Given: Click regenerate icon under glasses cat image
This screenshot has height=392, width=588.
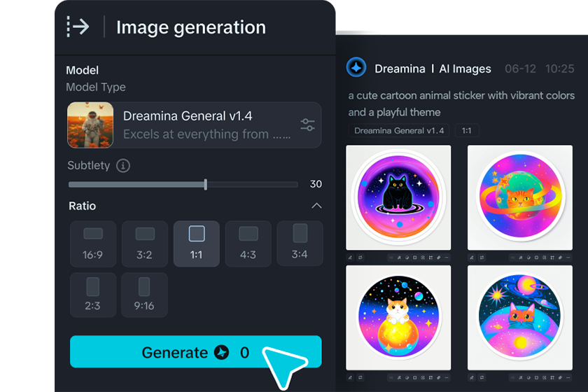Looking at the screenshot, I should click(482, 377).
